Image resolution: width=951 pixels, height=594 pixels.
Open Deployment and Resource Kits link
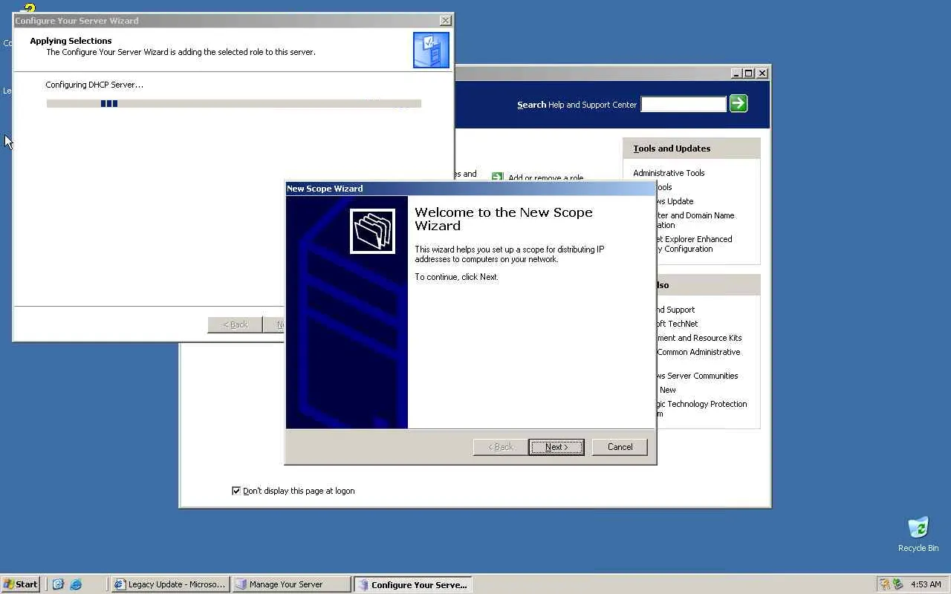tap(699, 338)
